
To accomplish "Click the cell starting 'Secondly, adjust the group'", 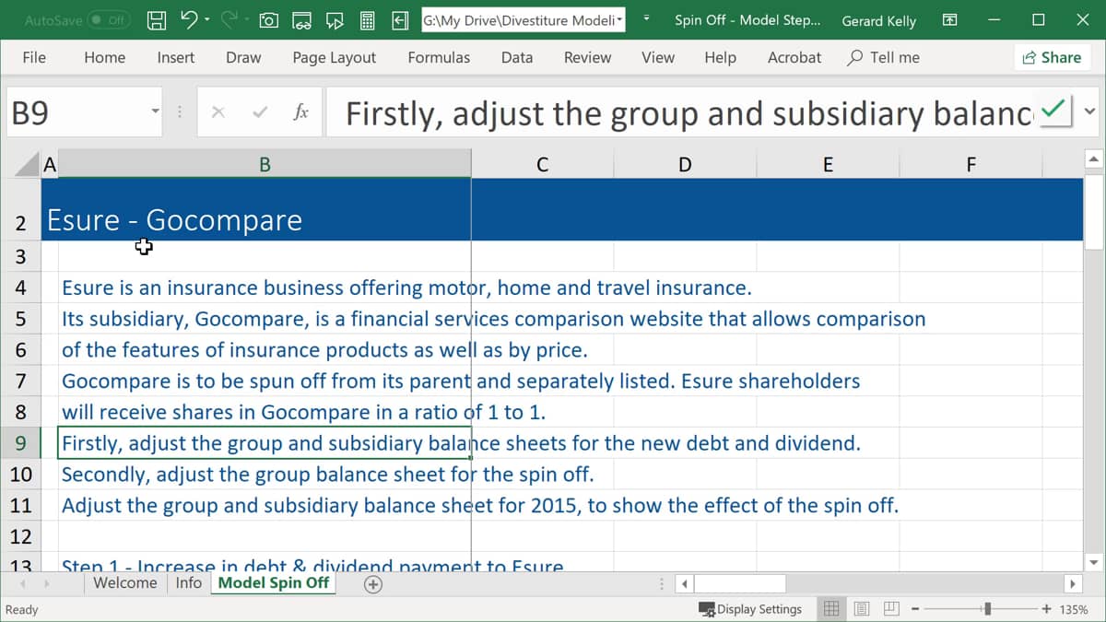I will click(x=265, y=475).
